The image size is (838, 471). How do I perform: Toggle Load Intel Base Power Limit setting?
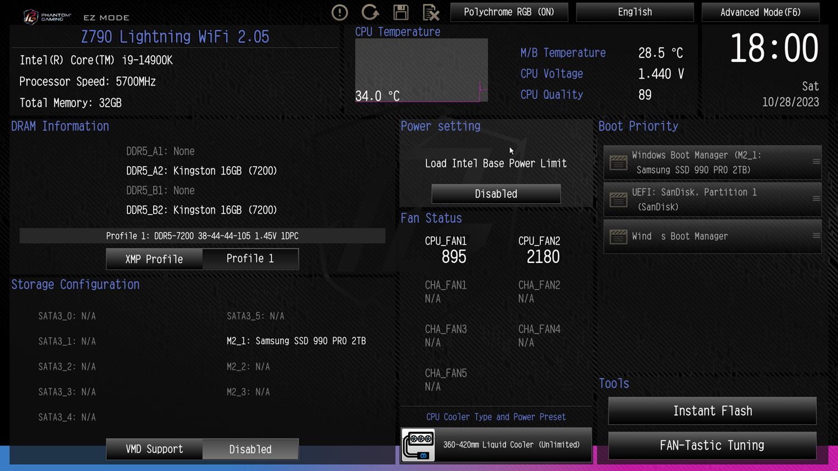click(x=496, y=194)
